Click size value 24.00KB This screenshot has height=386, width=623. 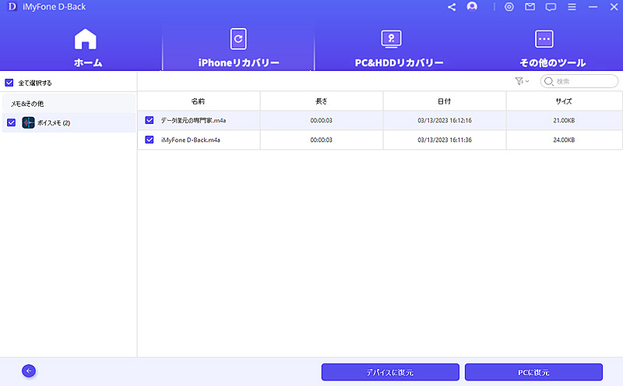(x=564, y=140)
